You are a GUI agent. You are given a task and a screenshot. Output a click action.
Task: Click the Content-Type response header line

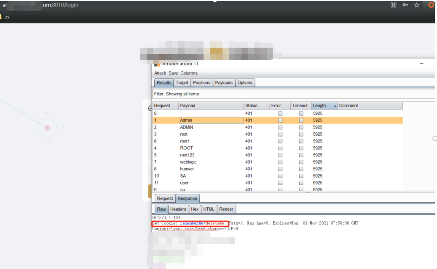pos(195,229)
